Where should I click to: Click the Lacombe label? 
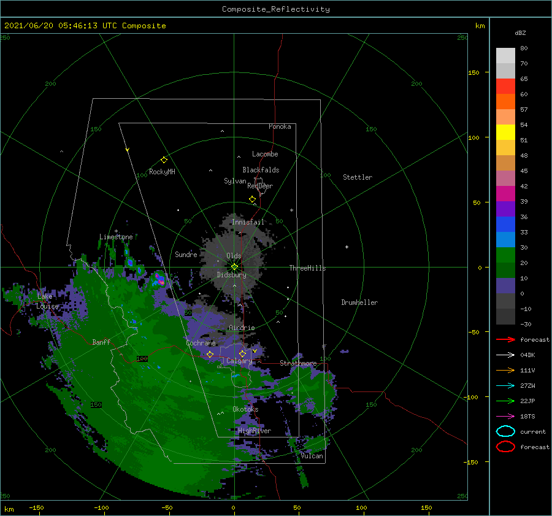click(265, 154)
